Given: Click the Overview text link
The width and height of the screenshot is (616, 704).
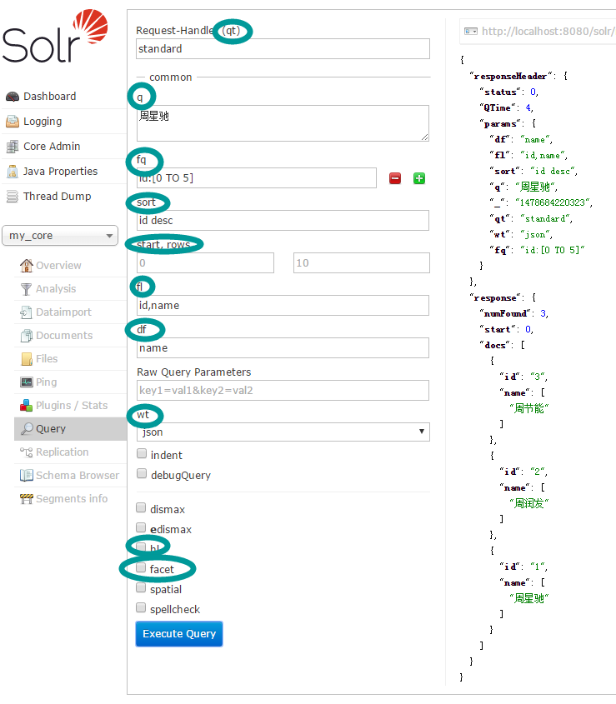Looking at the screenshot, I should click(x=59, y=265).
